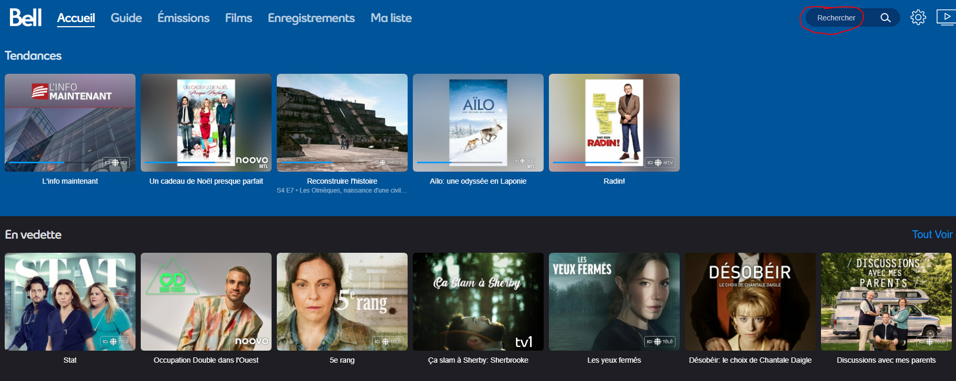Open the Ça slam à Sherby thumbnail
This screenshot has height=381, width=956.
click(478, 301)
